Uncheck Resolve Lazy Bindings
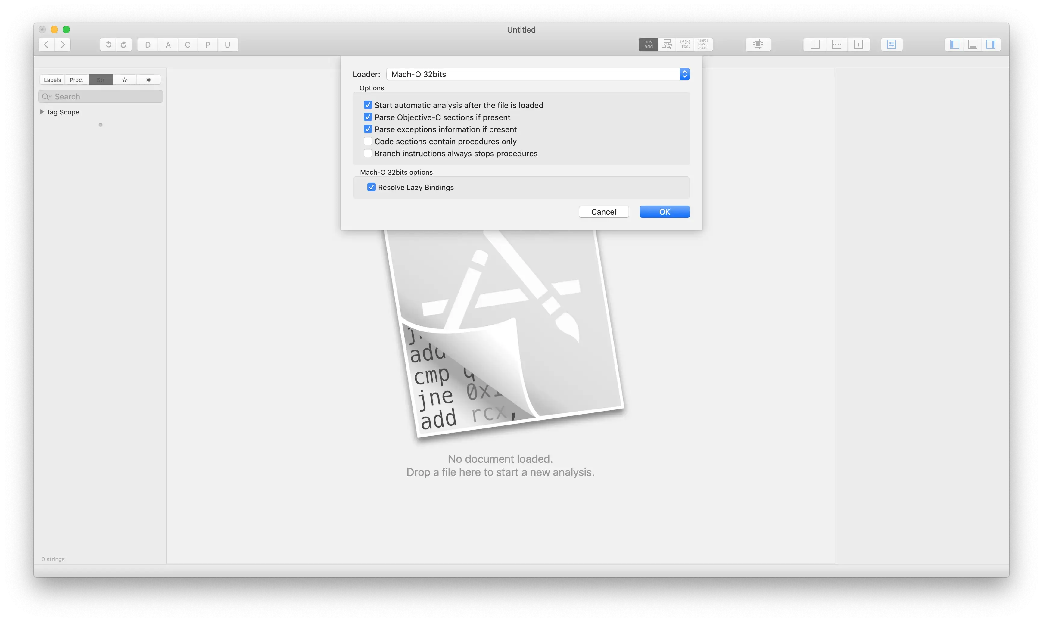 pyautogui.click(x=371, y=187)
